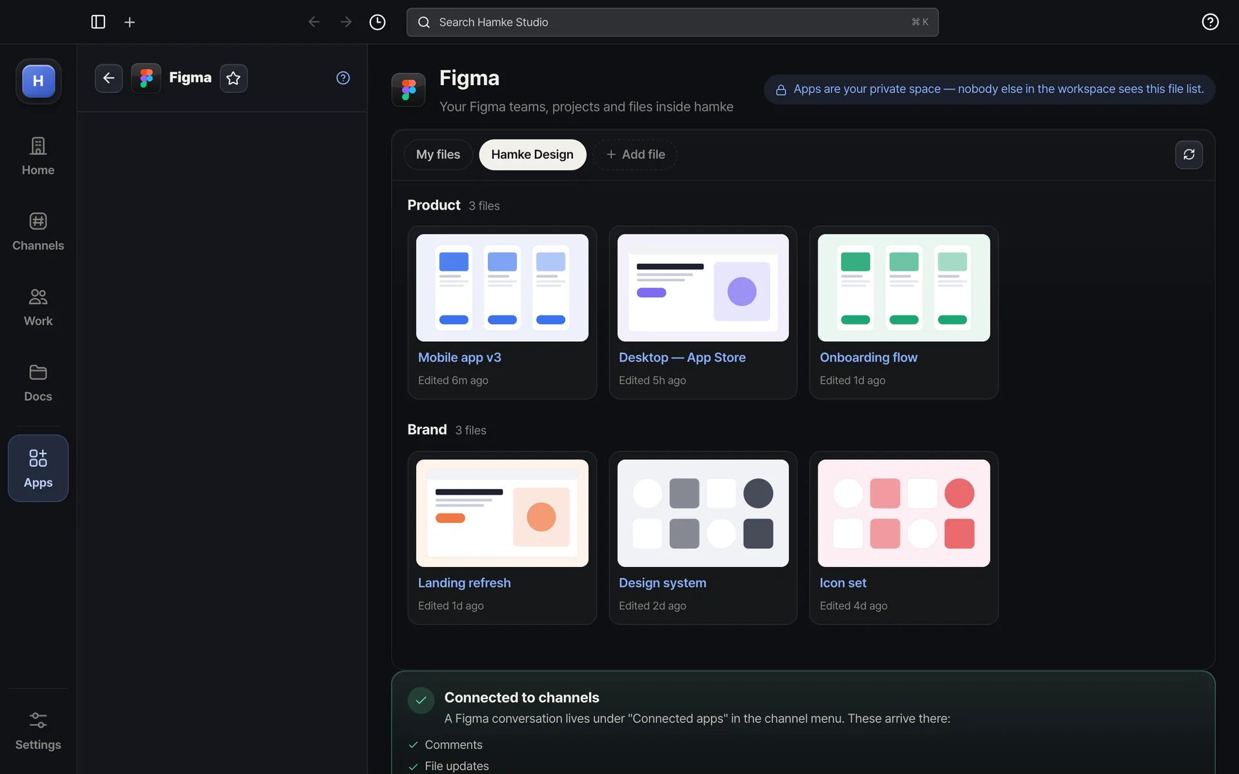1239x774 pixels.
Task: Open Settings in the sidebar
Action: (38, 731)
